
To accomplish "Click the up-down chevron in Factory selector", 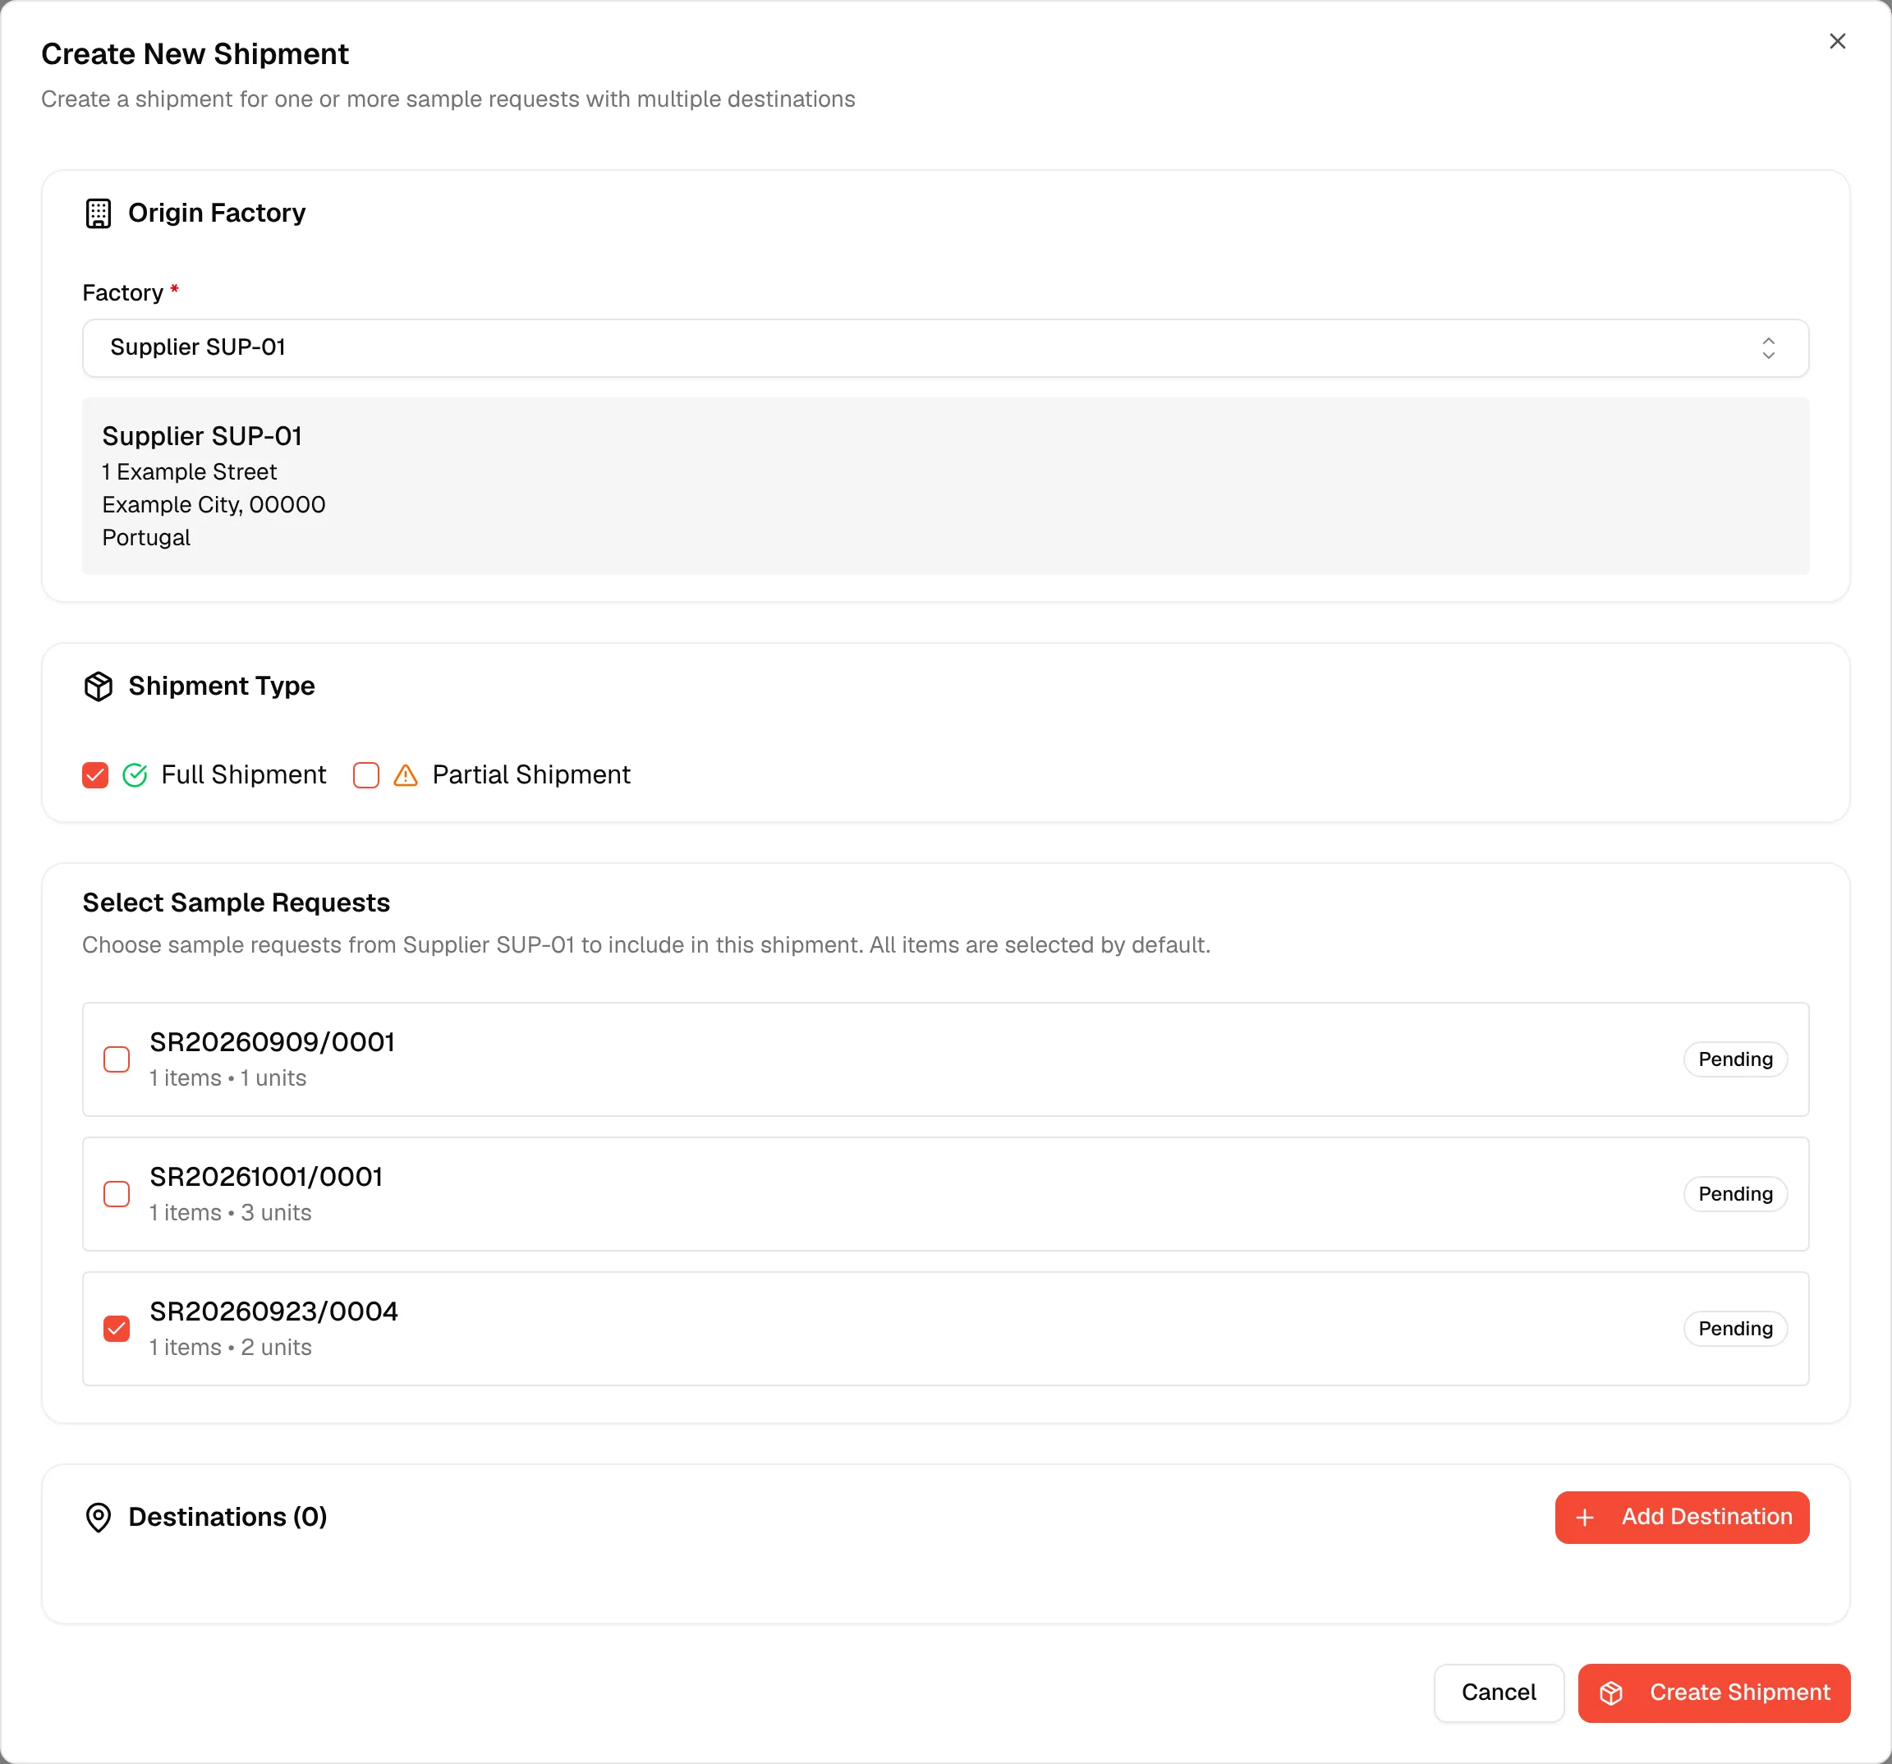I will click(1768, 348).
